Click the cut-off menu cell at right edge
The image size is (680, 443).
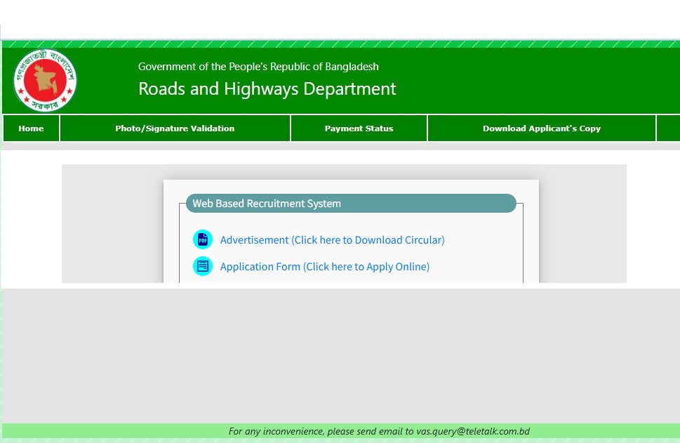click(668, 128)
